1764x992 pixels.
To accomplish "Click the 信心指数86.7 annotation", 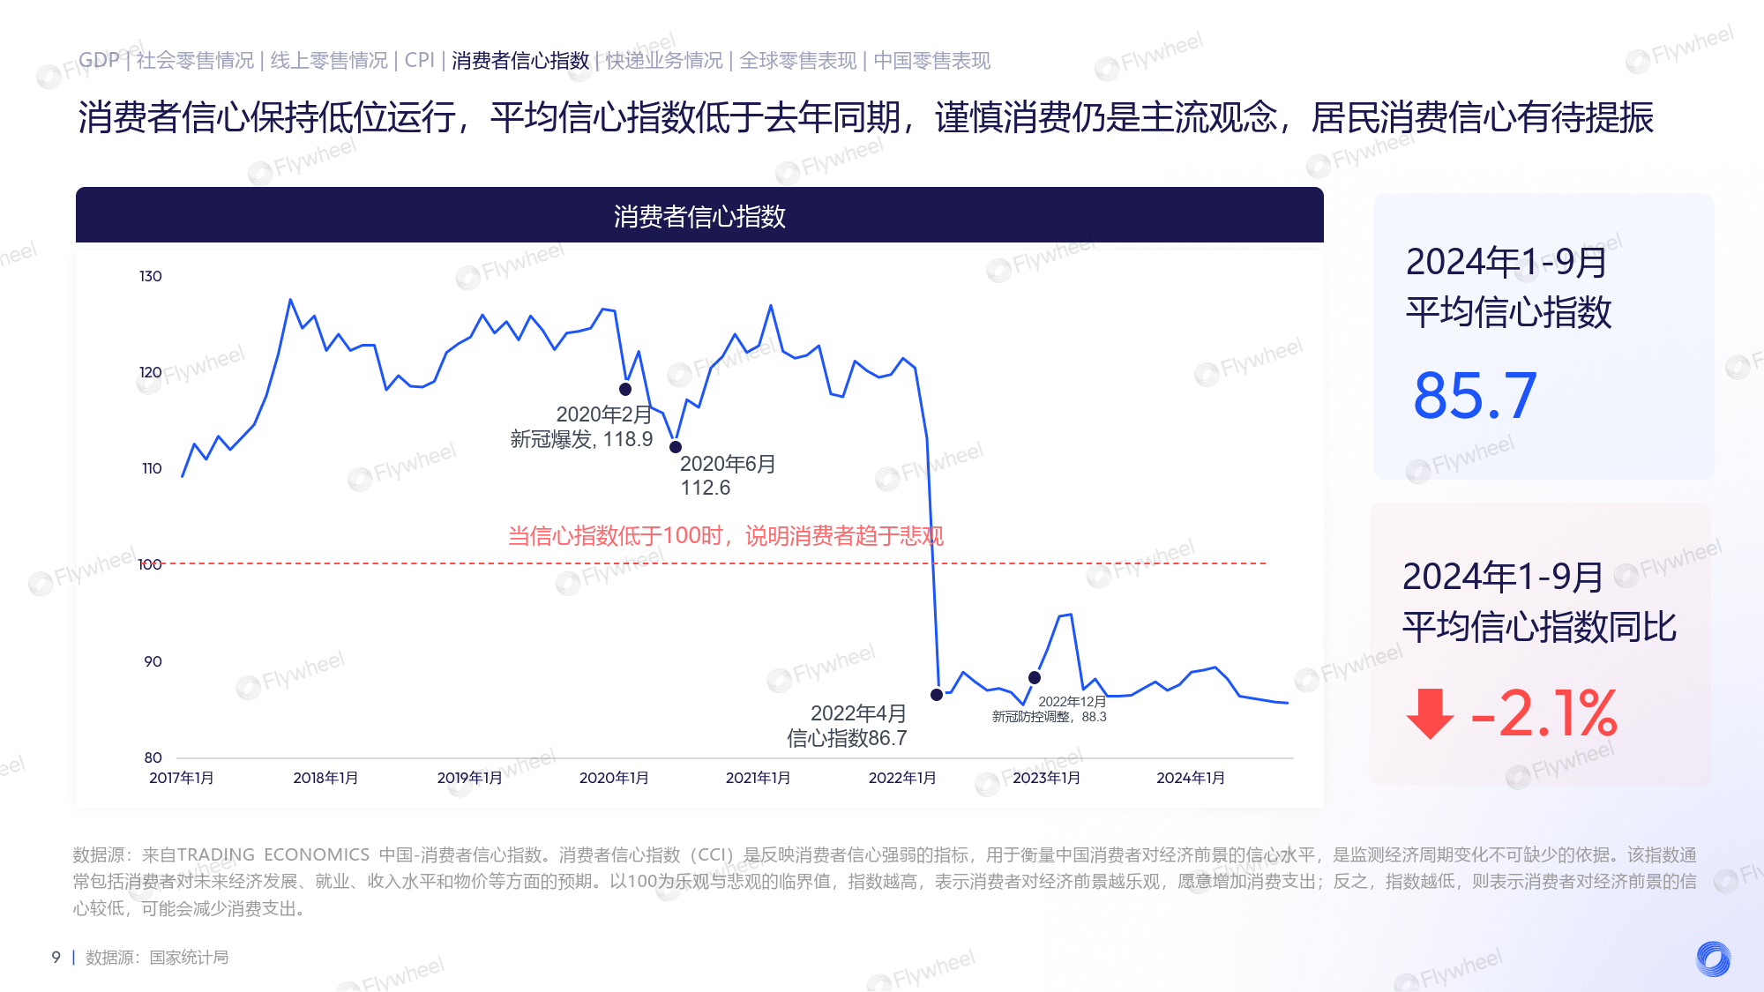I will click(847, 738).
